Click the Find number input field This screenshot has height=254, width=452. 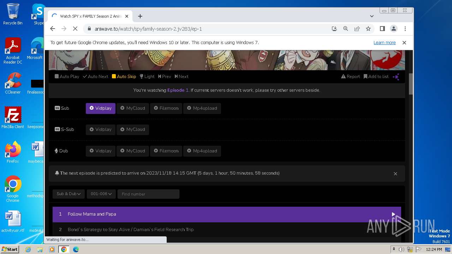click(x=148, y=194)
